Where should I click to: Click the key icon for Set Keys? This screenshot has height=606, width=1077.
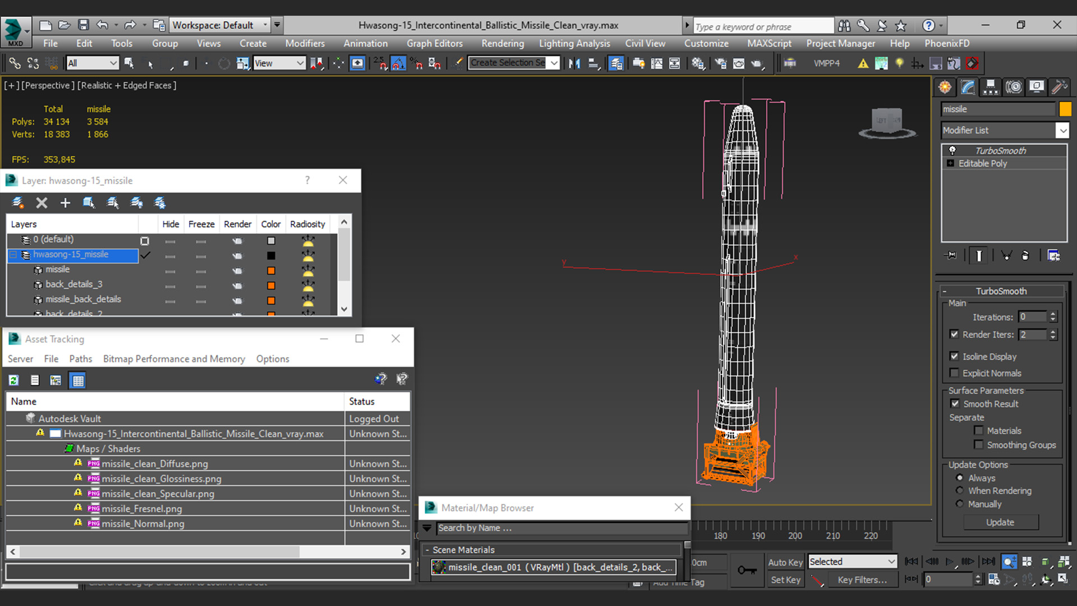tap(747, 570)
